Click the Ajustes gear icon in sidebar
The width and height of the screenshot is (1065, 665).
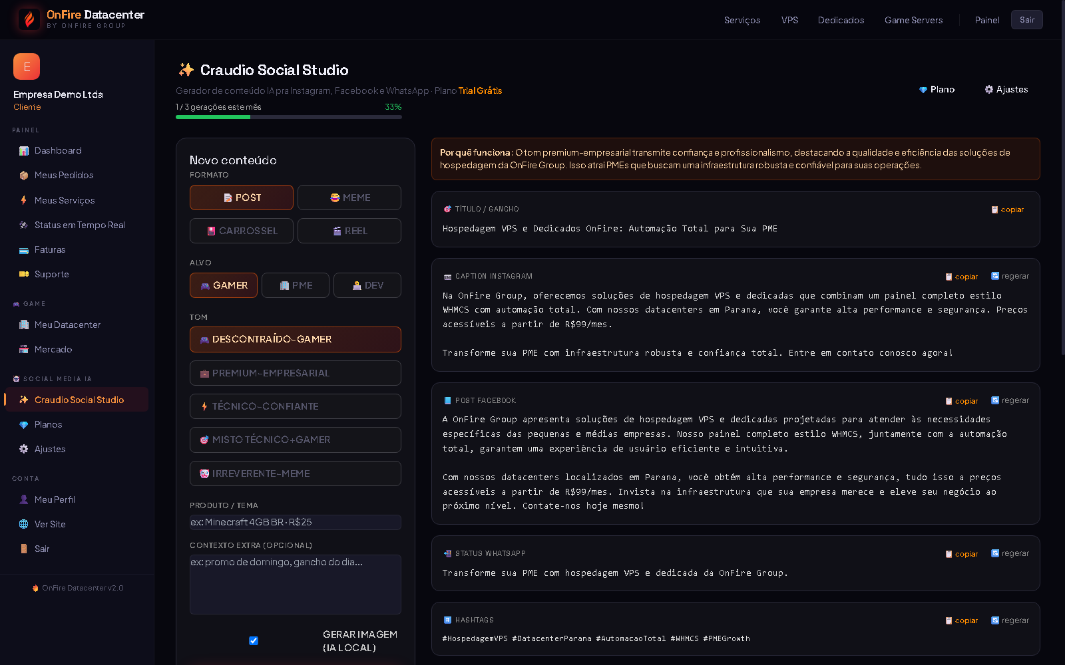point(24,450)
